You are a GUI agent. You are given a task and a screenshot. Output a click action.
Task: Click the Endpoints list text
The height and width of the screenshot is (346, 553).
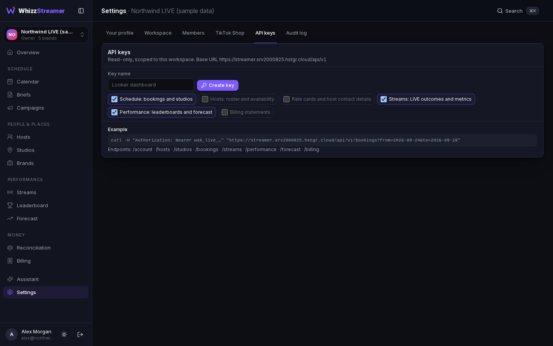click(x=214, y=150)
